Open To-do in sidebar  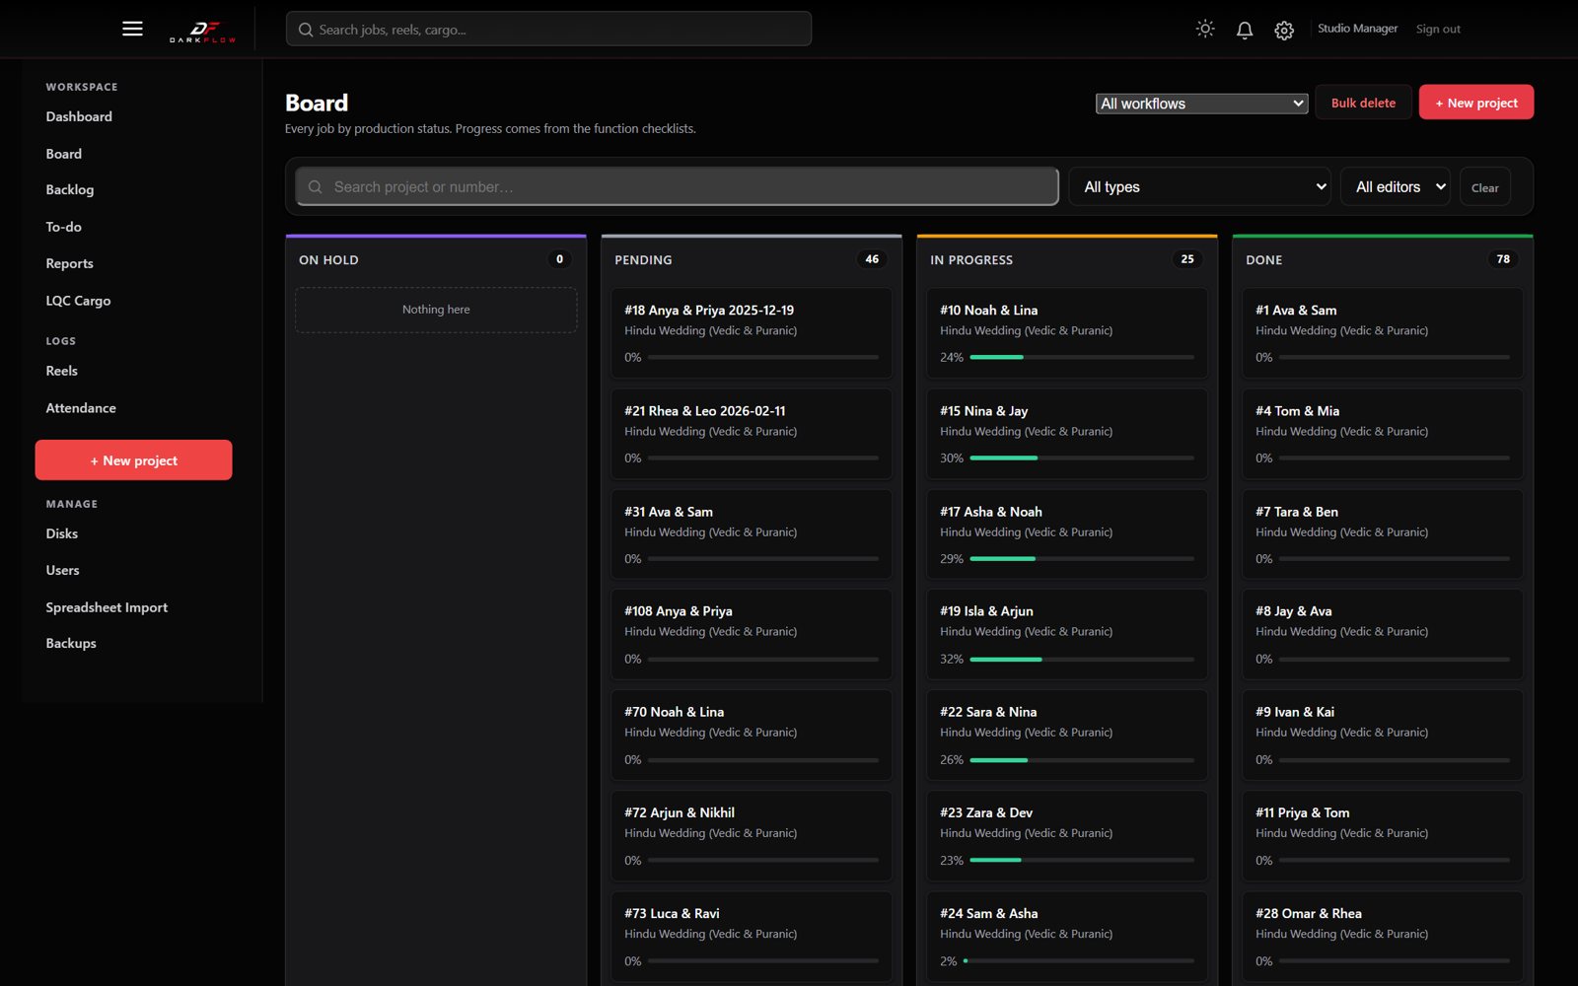pyautogui.click(x=64, y=227)
